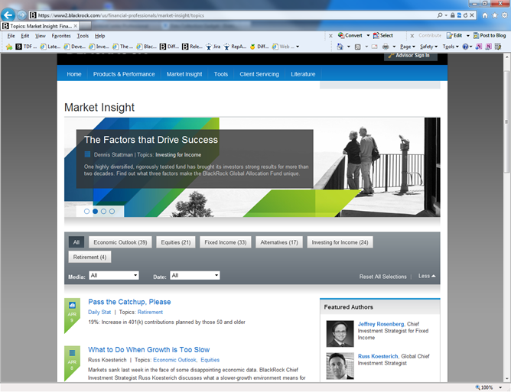Screen dimensions: 511x392
Task: Click the security lock icon in address bar
Action: (x=453, y=15)
